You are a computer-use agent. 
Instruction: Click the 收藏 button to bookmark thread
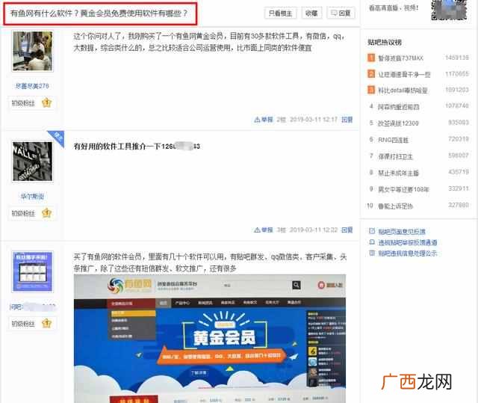311,13
